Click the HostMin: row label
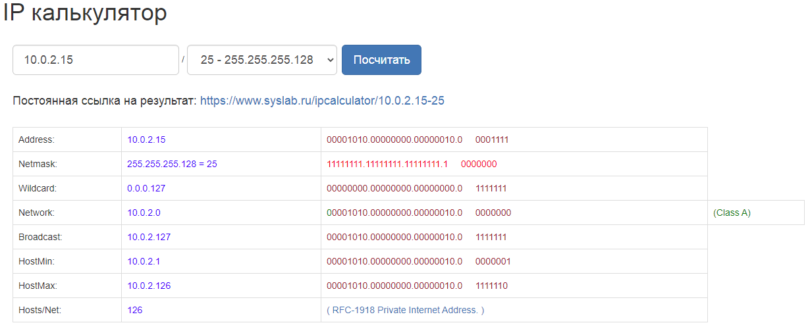This screenshot has width=810, height=327. [x=36, y=261]
